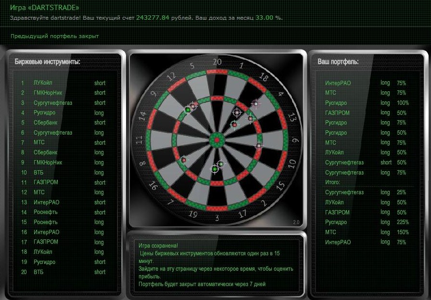The width and height of the screenshot is (431, 300).
Task: Click the red dart marker in sector 8
Action: pyautogui.click(x=184, y=160)
